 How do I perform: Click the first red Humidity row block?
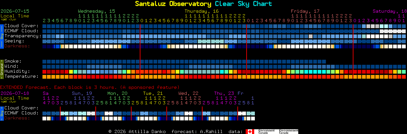coord(44,72)
